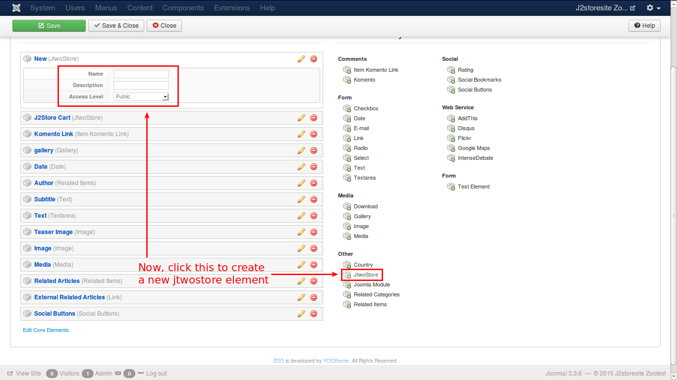Click the messages envelope icon in footer
The height and width of the screenshot is (380, 677).
coord(118,374)
